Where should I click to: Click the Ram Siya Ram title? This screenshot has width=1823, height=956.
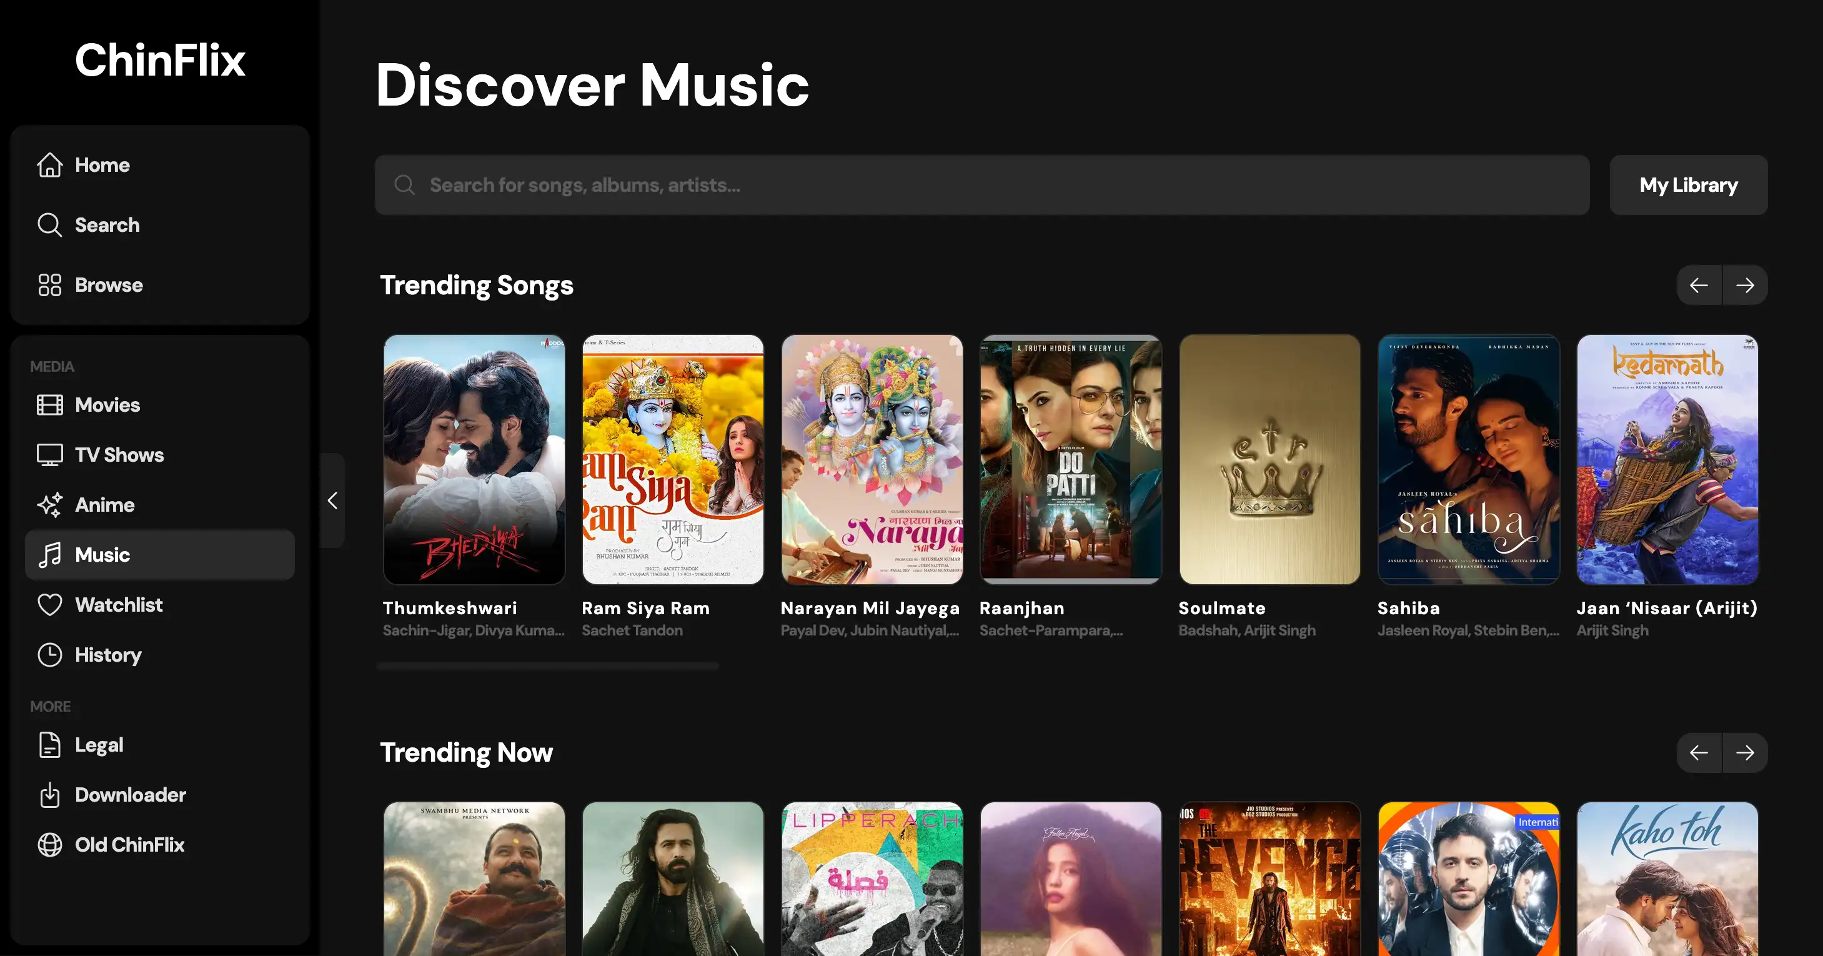(645, 608)
